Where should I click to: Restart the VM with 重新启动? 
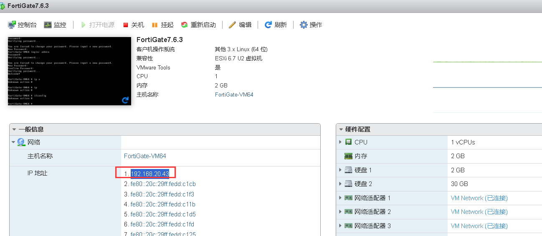[x=198, y=25]
